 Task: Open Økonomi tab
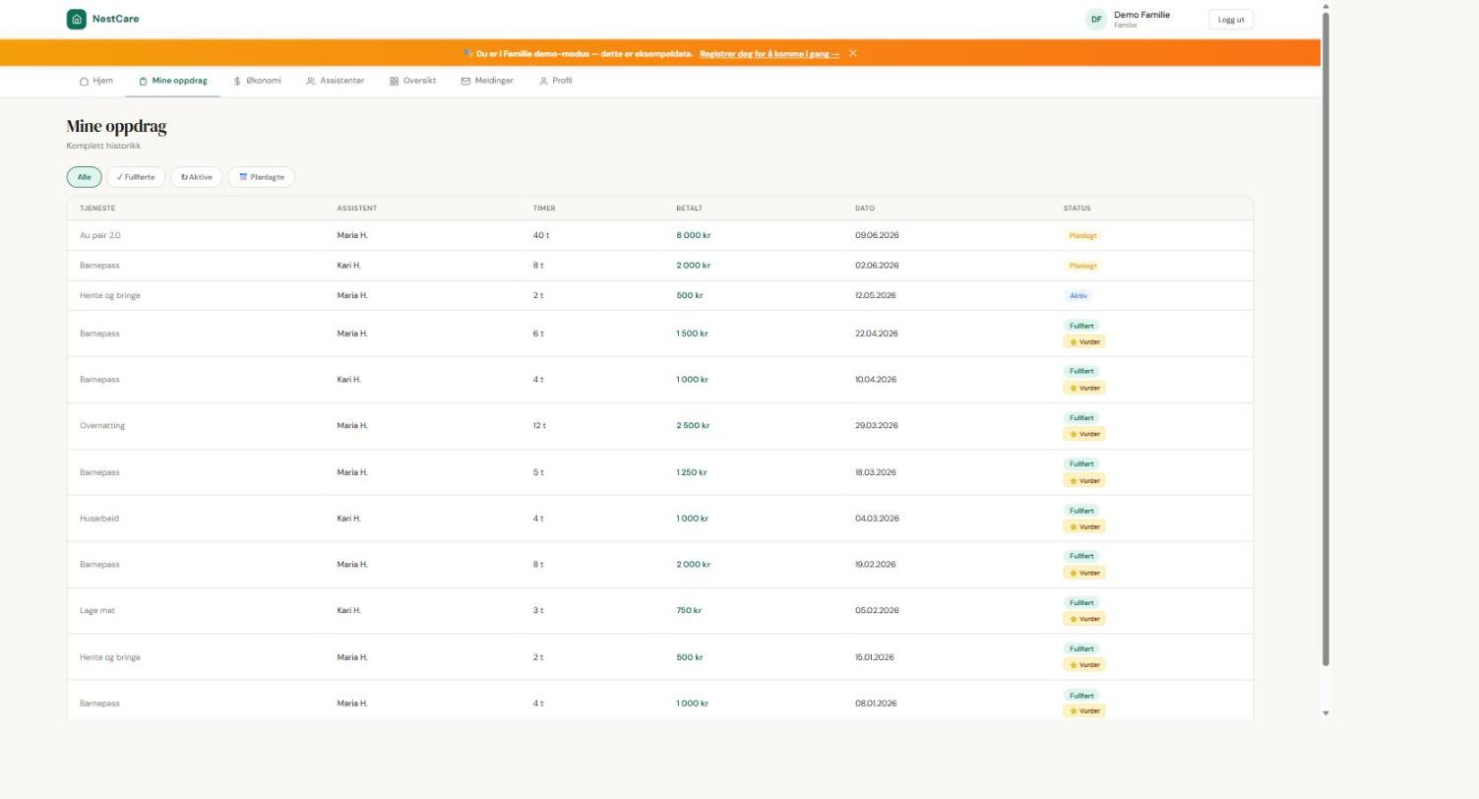pos(257,81)
